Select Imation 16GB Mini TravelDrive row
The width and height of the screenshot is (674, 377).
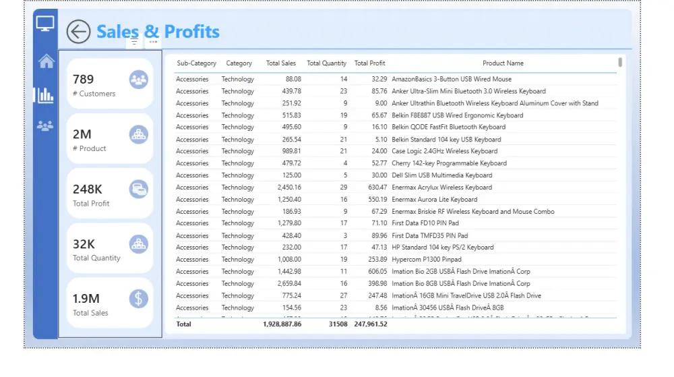click(x=396, y=295)
